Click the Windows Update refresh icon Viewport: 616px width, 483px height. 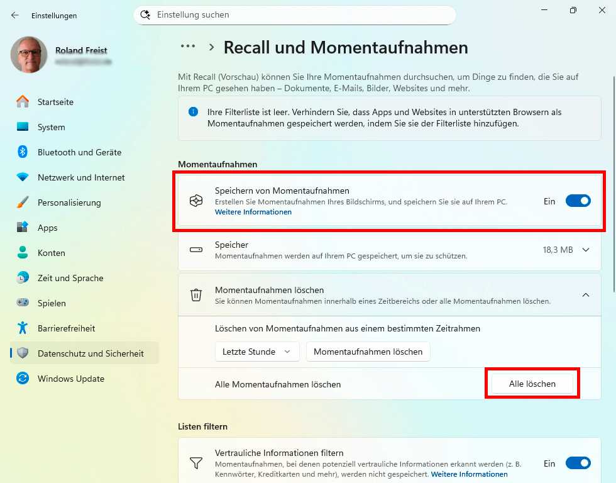[x=23, y=378]
